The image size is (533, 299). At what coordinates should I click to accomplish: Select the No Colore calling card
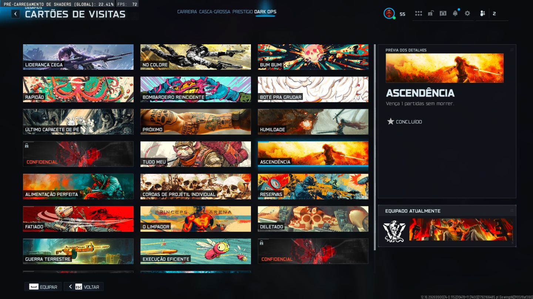(x=195, y=57)
